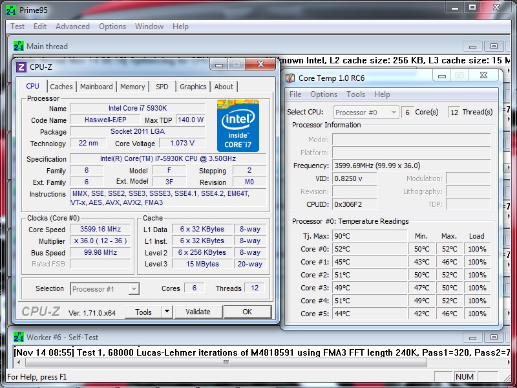Viewport: 517px width, 388px height.
Task: Open the Edit menu in Prime95
Action: pyautogui.click(x=40, y=27)
